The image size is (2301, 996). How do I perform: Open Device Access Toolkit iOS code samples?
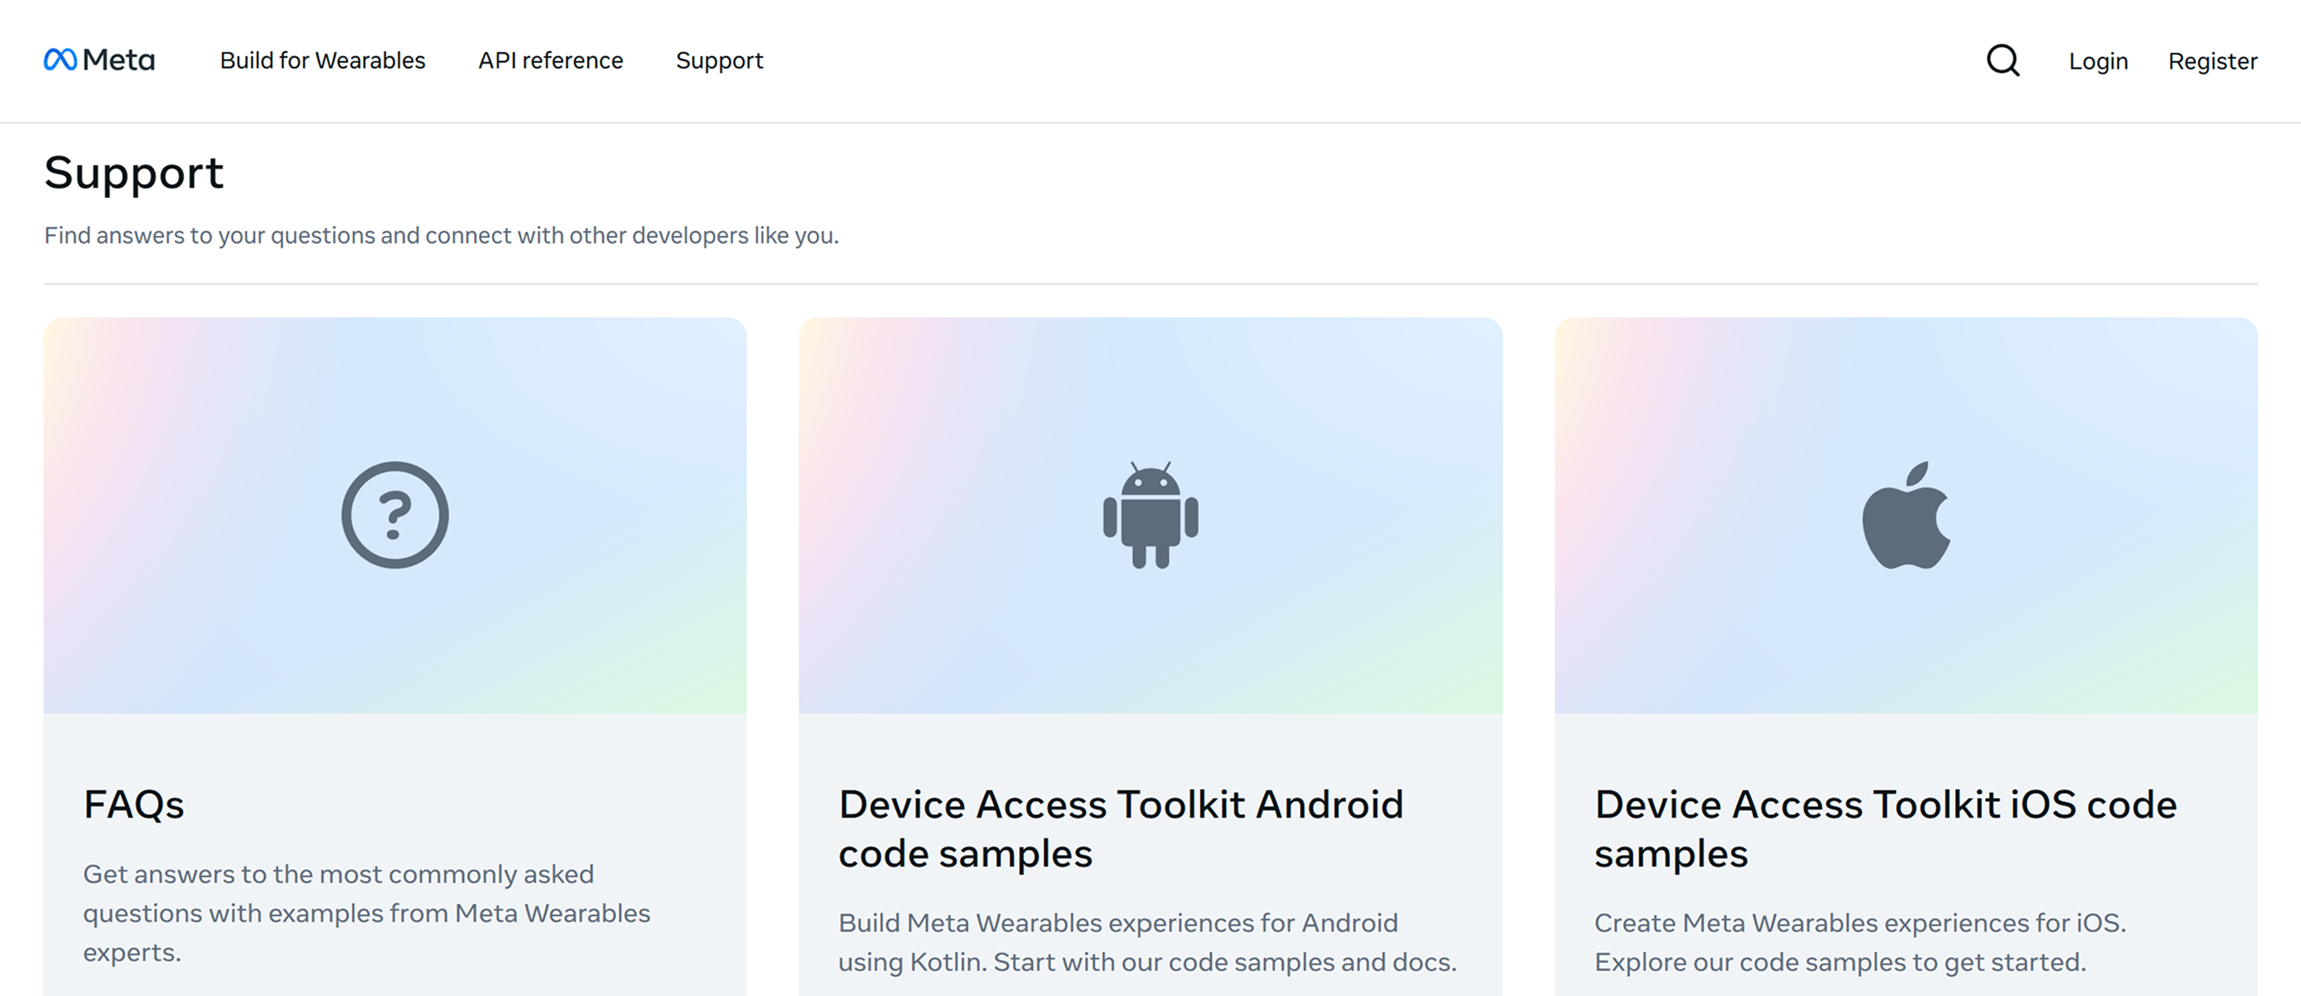coord(1886,829)
